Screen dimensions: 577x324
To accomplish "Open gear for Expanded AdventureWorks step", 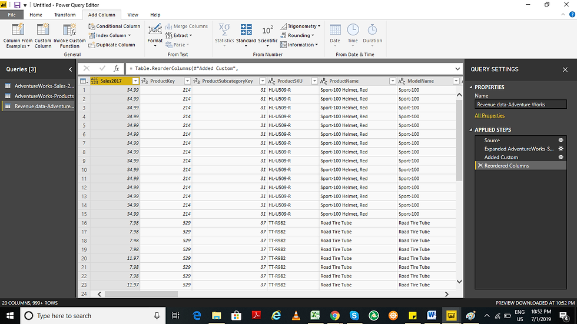I will pos(561,148).
